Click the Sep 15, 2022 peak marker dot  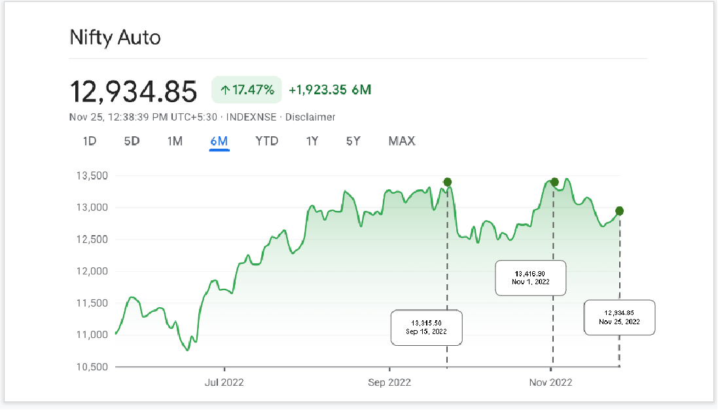click(447, 182)
